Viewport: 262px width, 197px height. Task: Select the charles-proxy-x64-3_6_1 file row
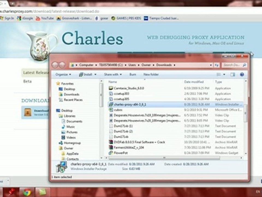pos(175,104)
